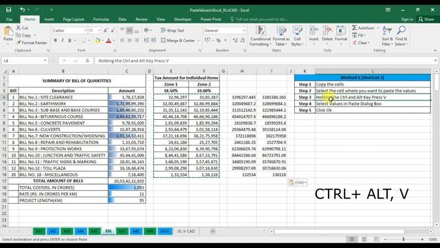This screenshot has width=440, height=248.
Task: Decrease font size with small A icon
Action: click(x=113, y=30)
